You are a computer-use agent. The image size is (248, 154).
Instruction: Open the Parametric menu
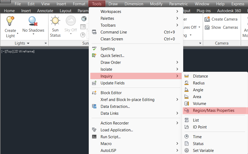coord(178,4)
